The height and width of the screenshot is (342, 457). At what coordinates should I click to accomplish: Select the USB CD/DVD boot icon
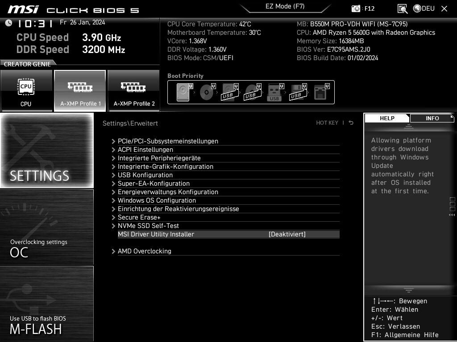point(253,92)
